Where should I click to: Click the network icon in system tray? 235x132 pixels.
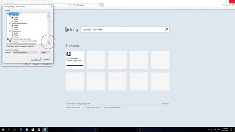click(x=212, y=129)
